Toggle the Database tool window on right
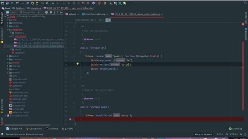 point(246,34)
